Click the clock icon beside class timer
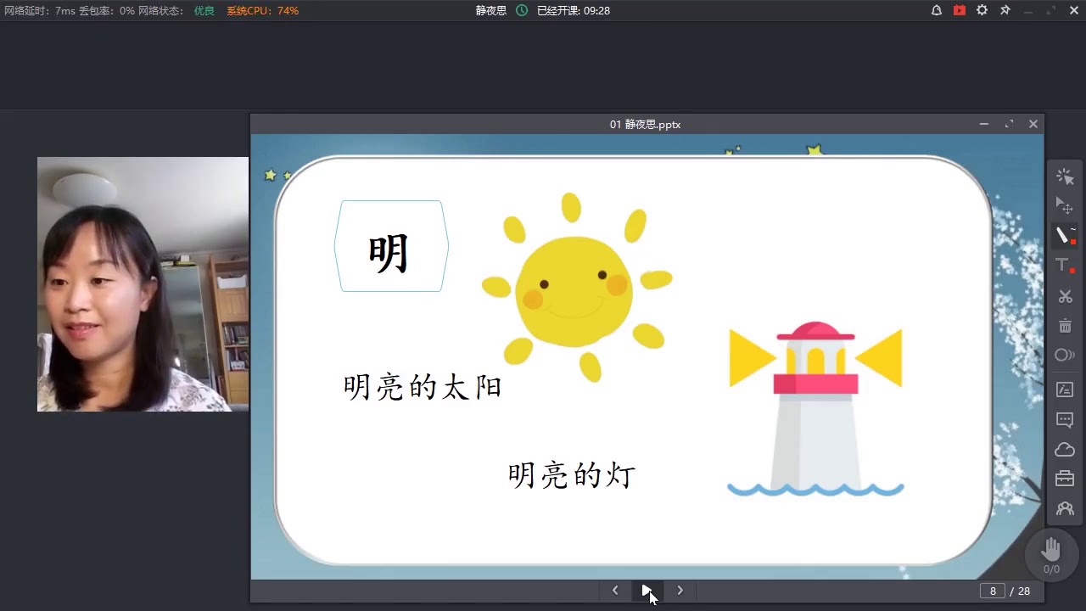This screenshot has width=1086, height=611. (x=522, y=11)
